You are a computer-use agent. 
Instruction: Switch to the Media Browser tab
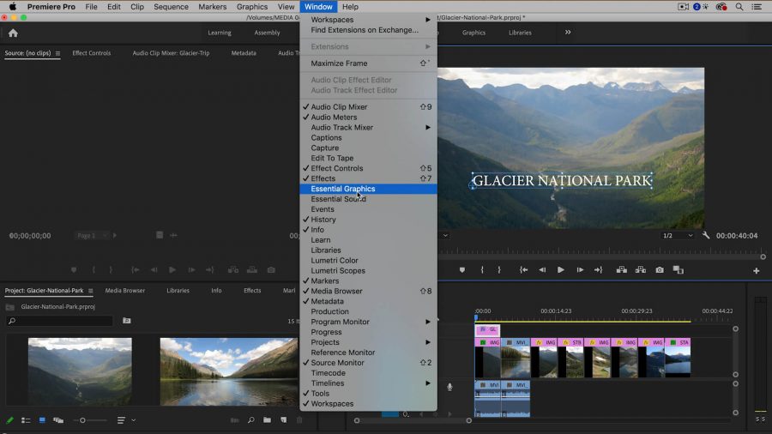click(125, 291)
